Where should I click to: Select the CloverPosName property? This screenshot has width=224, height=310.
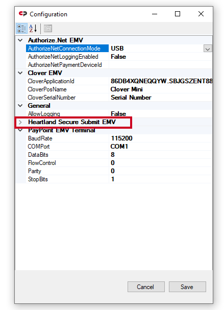(x=67, y=89)
